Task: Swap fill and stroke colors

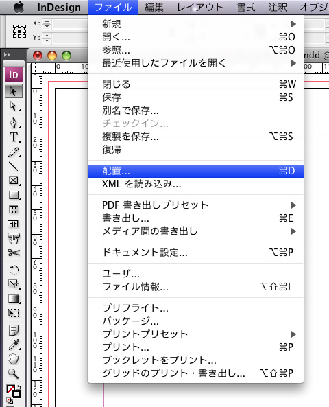Action: (x=19, y=387)
